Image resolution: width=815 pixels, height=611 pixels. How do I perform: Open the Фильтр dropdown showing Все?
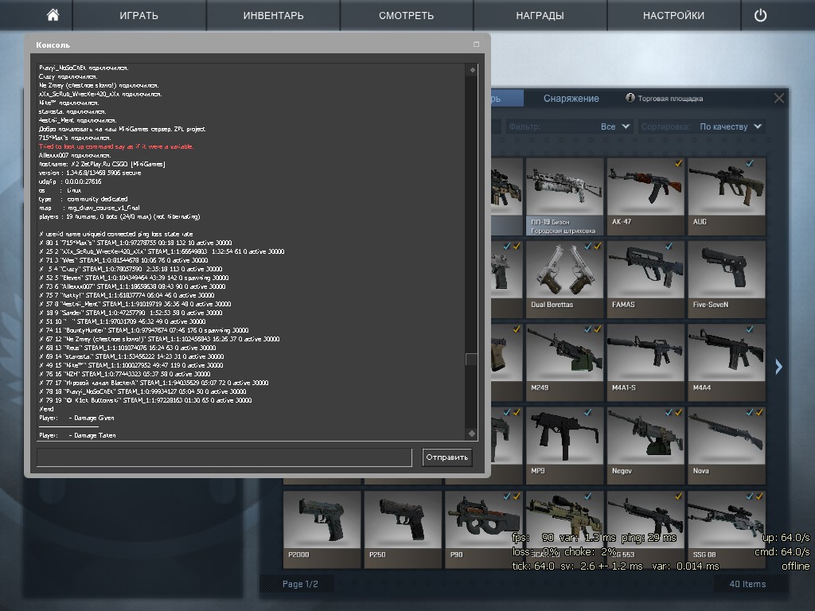[615, 126]
